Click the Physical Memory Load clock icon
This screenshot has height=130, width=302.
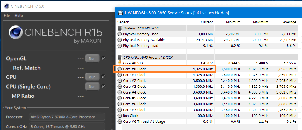[120, 46]
